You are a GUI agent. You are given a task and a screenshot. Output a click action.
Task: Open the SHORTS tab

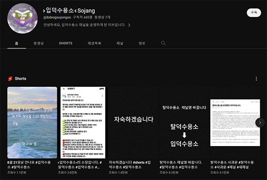(66, 43)
